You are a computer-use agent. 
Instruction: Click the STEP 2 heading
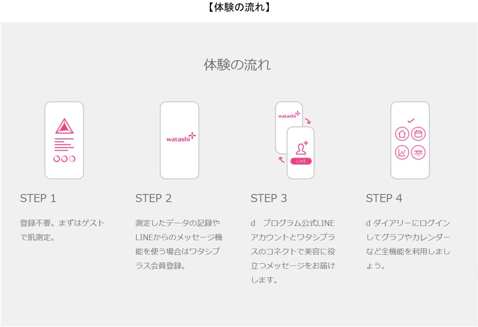(153, 198)
